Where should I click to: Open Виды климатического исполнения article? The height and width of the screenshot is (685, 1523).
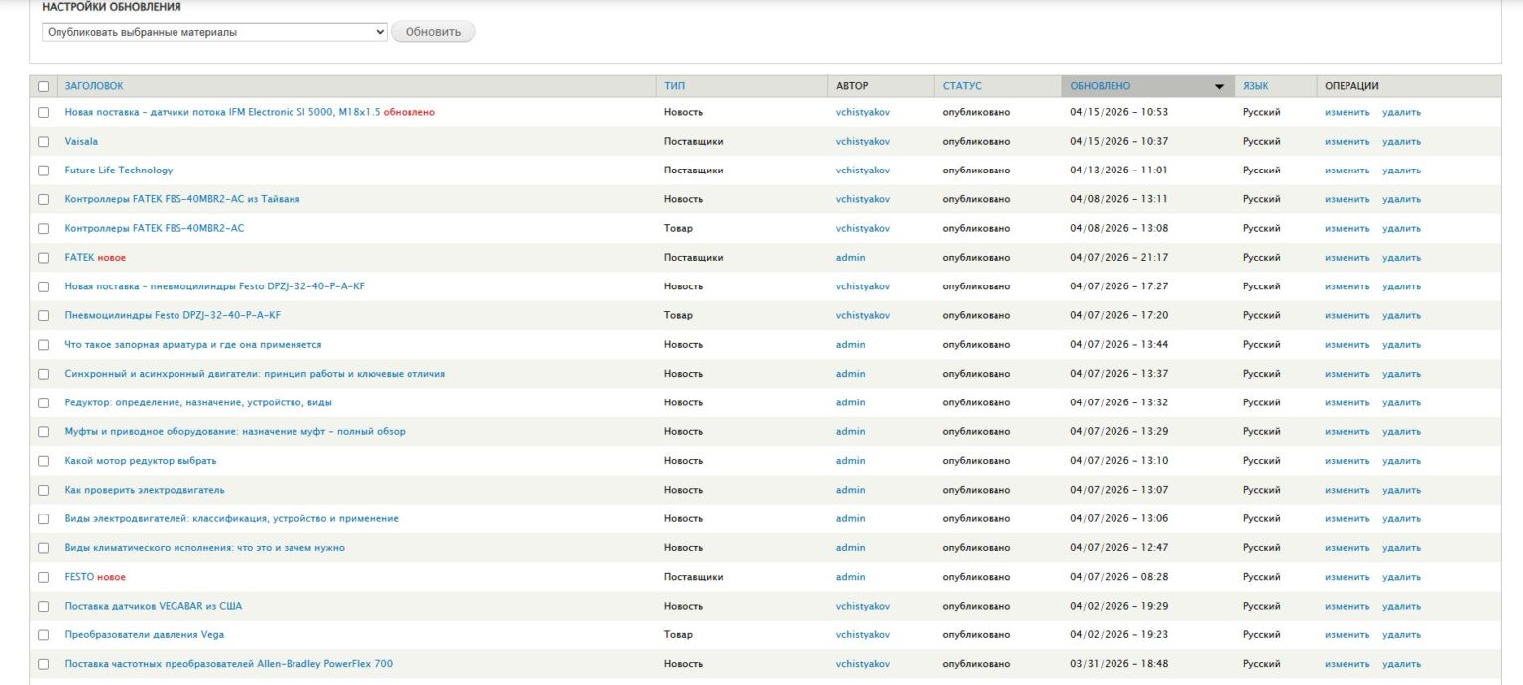pos(205,547)
